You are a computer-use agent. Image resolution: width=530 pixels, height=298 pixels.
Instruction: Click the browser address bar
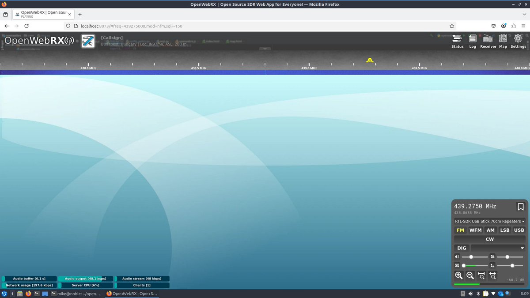point(261,26)
